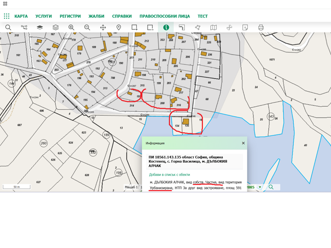Image resolution: width=331 pixels, height=248 pixels.
Task: Expand the coordinate system dropdown arrow
Action: [260, 187]
